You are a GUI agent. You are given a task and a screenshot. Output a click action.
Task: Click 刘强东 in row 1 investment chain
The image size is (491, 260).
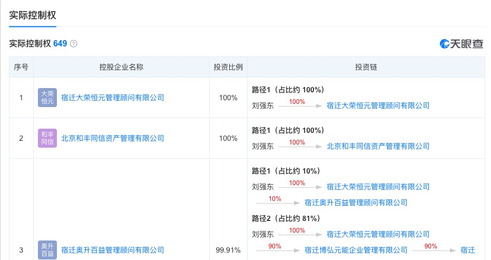click(x=263, y=105)
